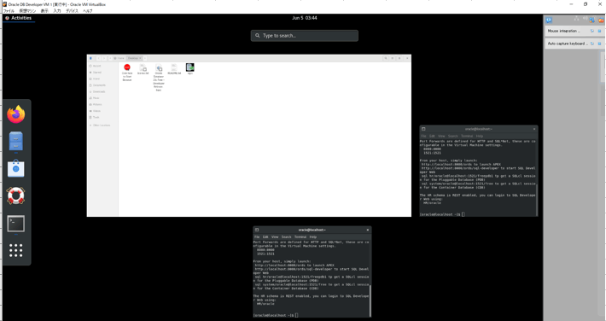Click search icon in Files window toolbar

[385, 58]
